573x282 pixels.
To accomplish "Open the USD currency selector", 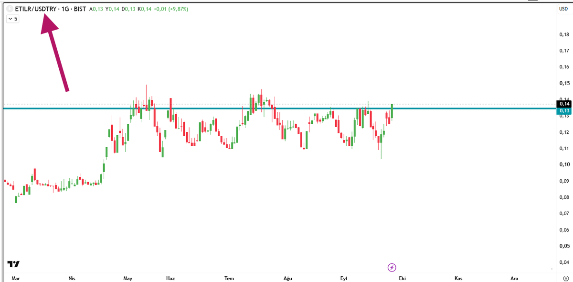I will 563,9.
